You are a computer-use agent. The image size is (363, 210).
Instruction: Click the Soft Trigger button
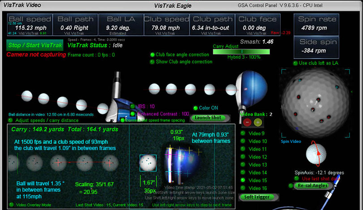point(257,197)
